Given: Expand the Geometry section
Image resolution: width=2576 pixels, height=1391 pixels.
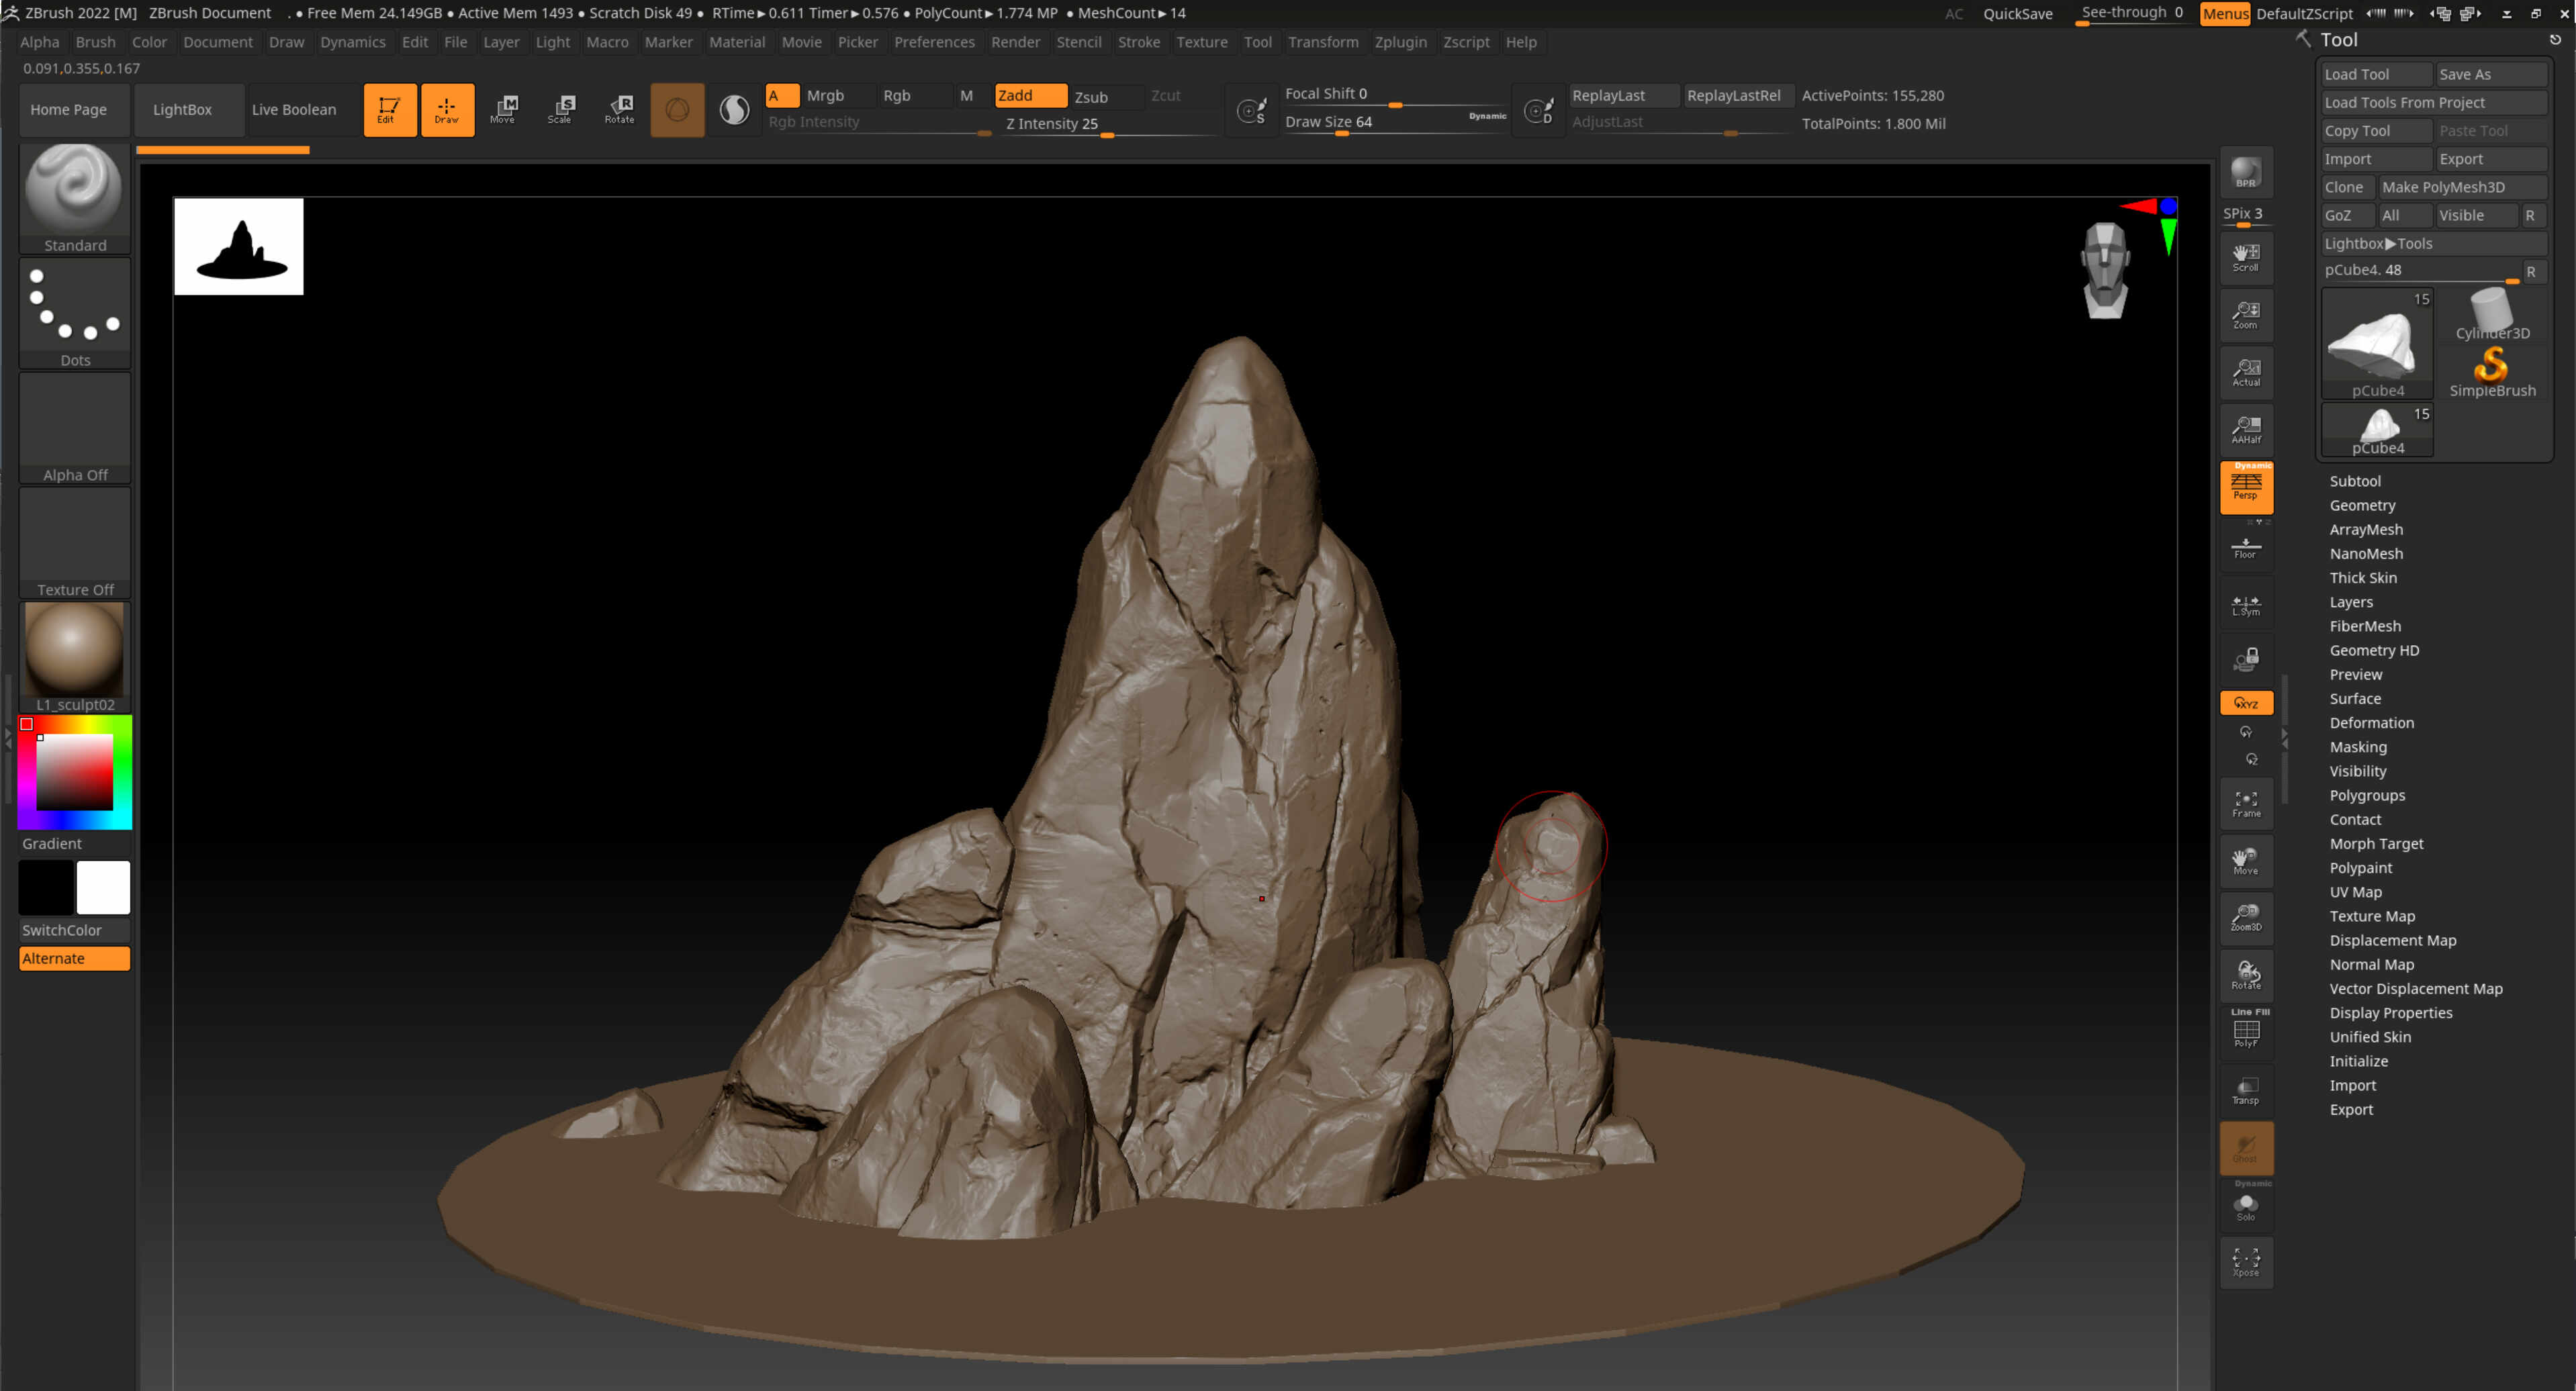Looking at the screenshot, I should click(x=2363, y=505).
